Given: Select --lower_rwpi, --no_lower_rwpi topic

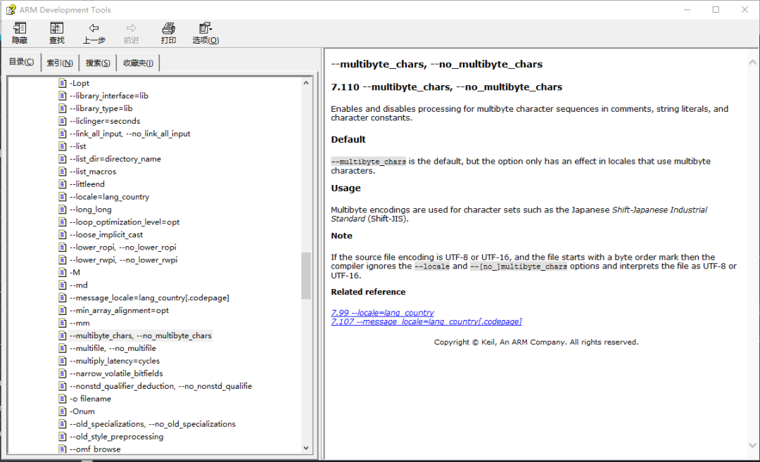Looking at the screenshot, I should [x=124, y=259].
